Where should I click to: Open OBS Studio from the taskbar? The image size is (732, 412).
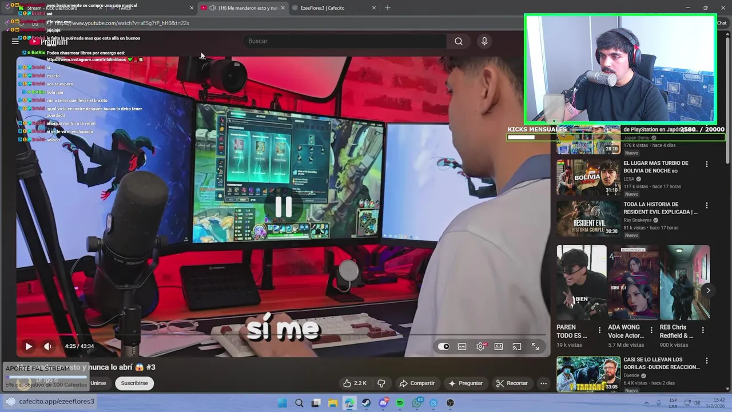pos(450,403)
